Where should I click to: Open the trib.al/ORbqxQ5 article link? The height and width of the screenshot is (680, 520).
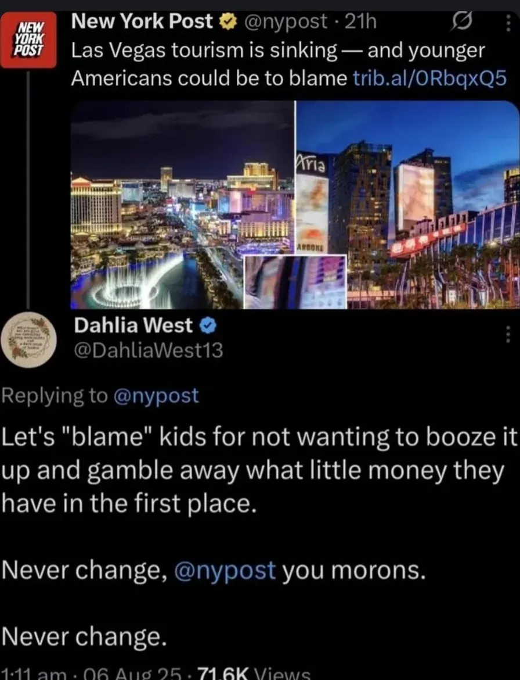pyautogui.click(x=430, y=78)
